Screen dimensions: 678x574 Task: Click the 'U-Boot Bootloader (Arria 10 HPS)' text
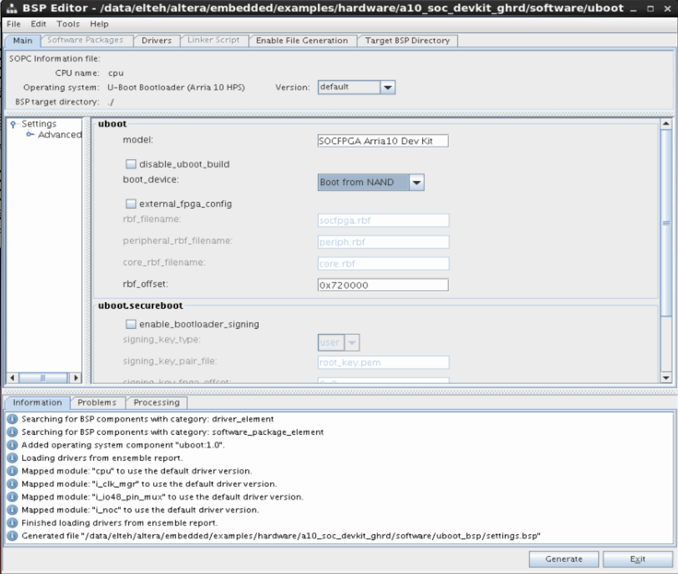176,88
